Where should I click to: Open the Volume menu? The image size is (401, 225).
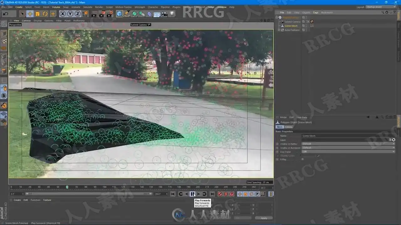pos(56,7)
